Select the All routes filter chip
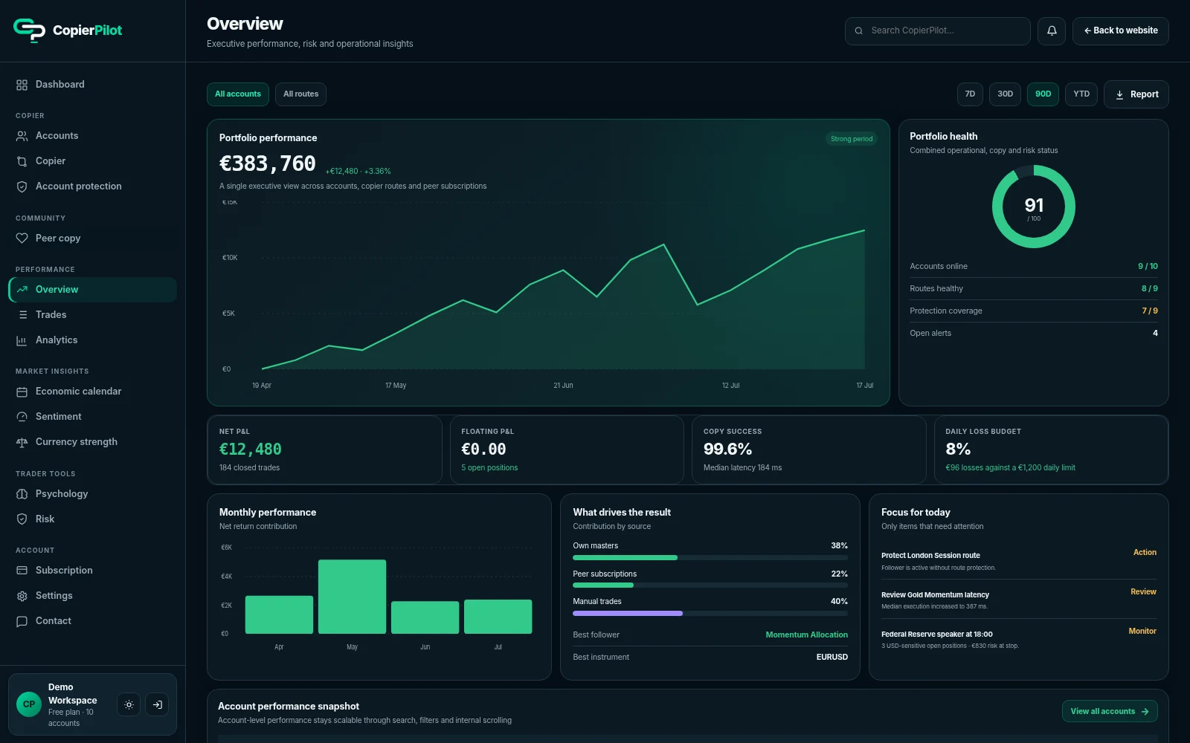This screenshot has height=743, width=1190. (x=300, y=94)
